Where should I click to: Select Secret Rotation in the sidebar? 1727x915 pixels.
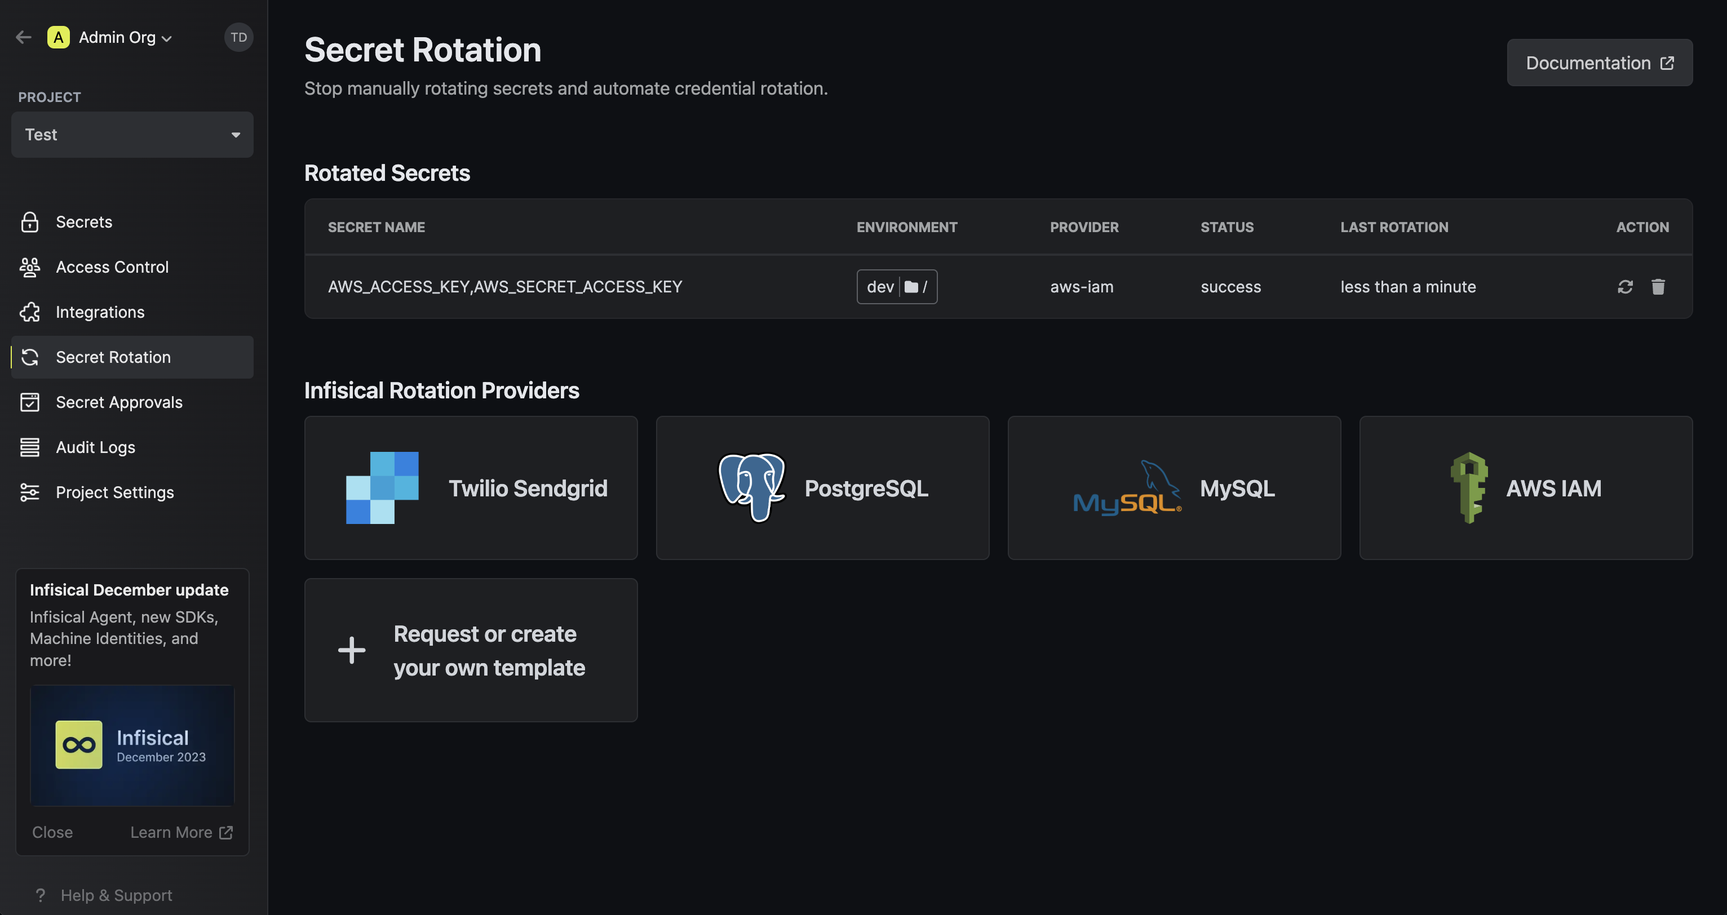(132, 357)
